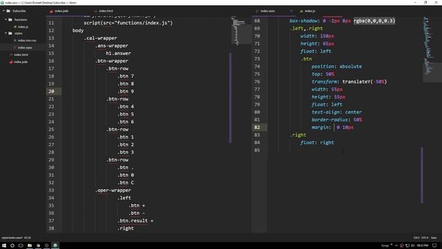The width and height of the screenshot is (442, 249).
Task: Switch to the index.sass tab
Action: tap(267, 11)
